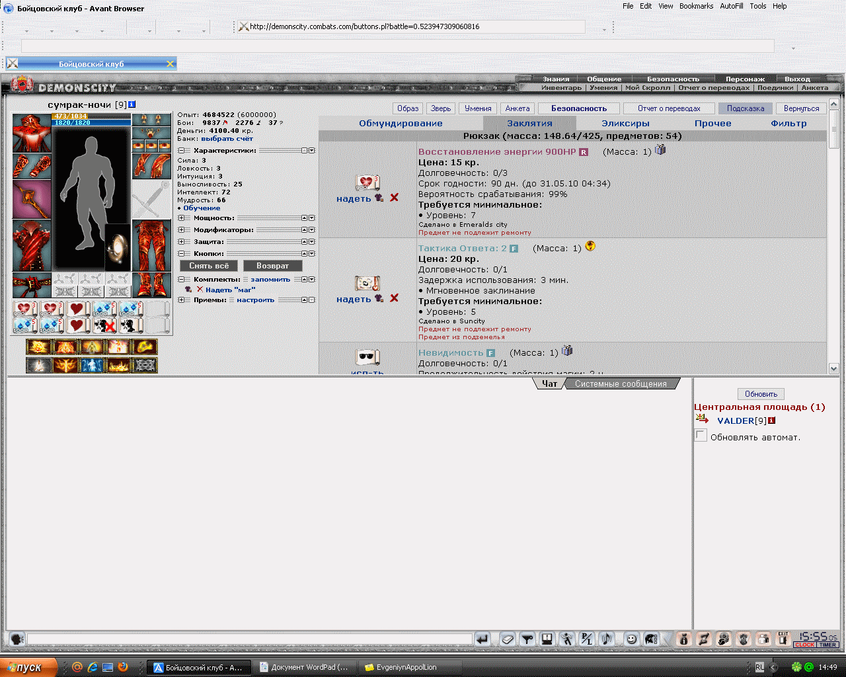Click the Internet Explorer quick launch icon
846x677 pixels.
click(x=93, y=667)
